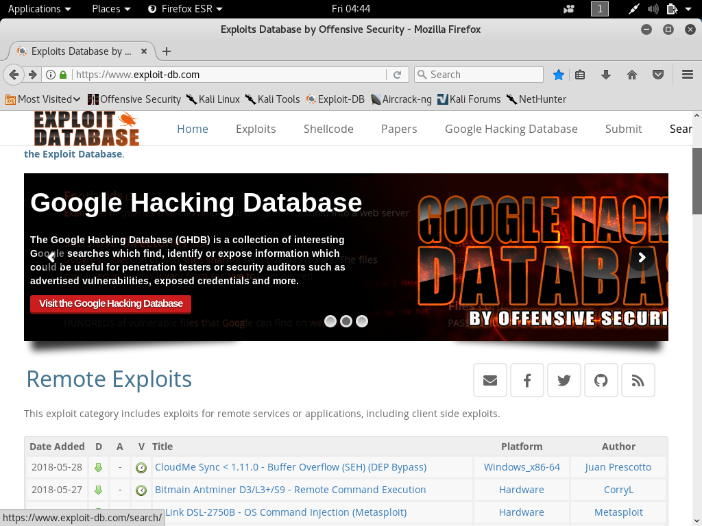Click the Exploit Database logo
Screen dimensions: 702x526
click(86, 129)
